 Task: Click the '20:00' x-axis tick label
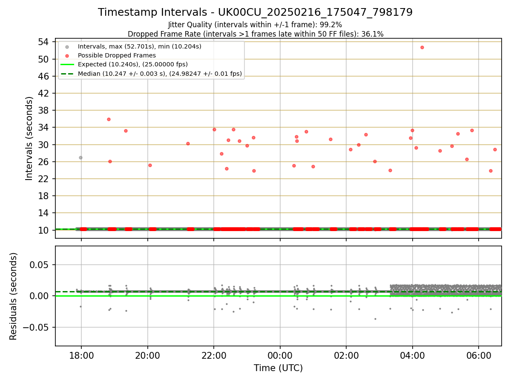148,355
